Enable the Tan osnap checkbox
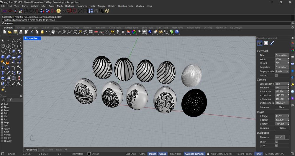The width and height of the screenshot is (295, 156). point(2,125)
